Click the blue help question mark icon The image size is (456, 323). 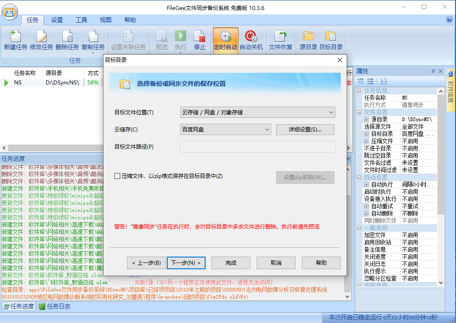tap(449, 19)
